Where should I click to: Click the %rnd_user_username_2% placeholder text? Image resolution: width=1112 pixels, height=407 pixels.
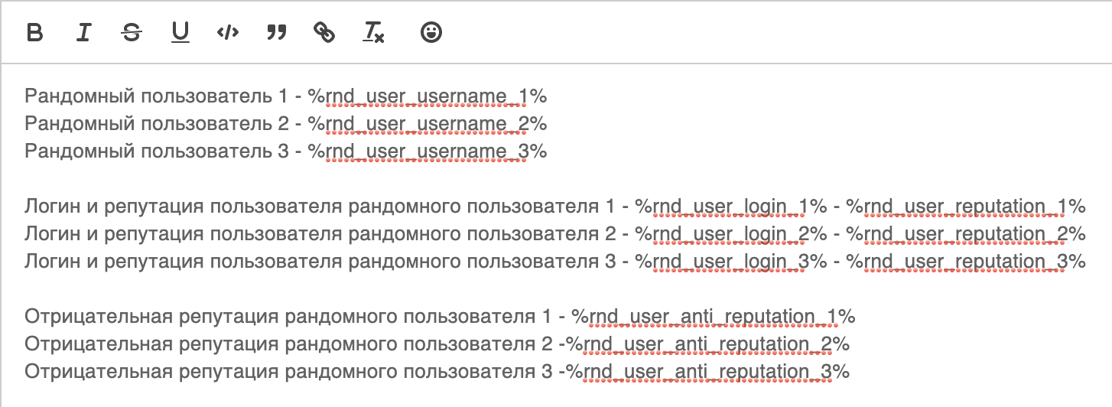click(428, 124)
